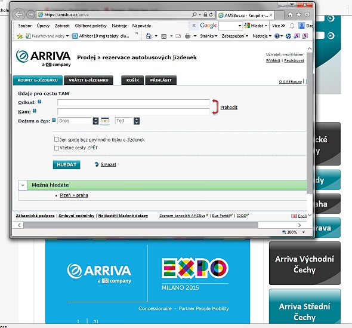
Task: Open the Zobrazit menu
Action: coord(62,26)
